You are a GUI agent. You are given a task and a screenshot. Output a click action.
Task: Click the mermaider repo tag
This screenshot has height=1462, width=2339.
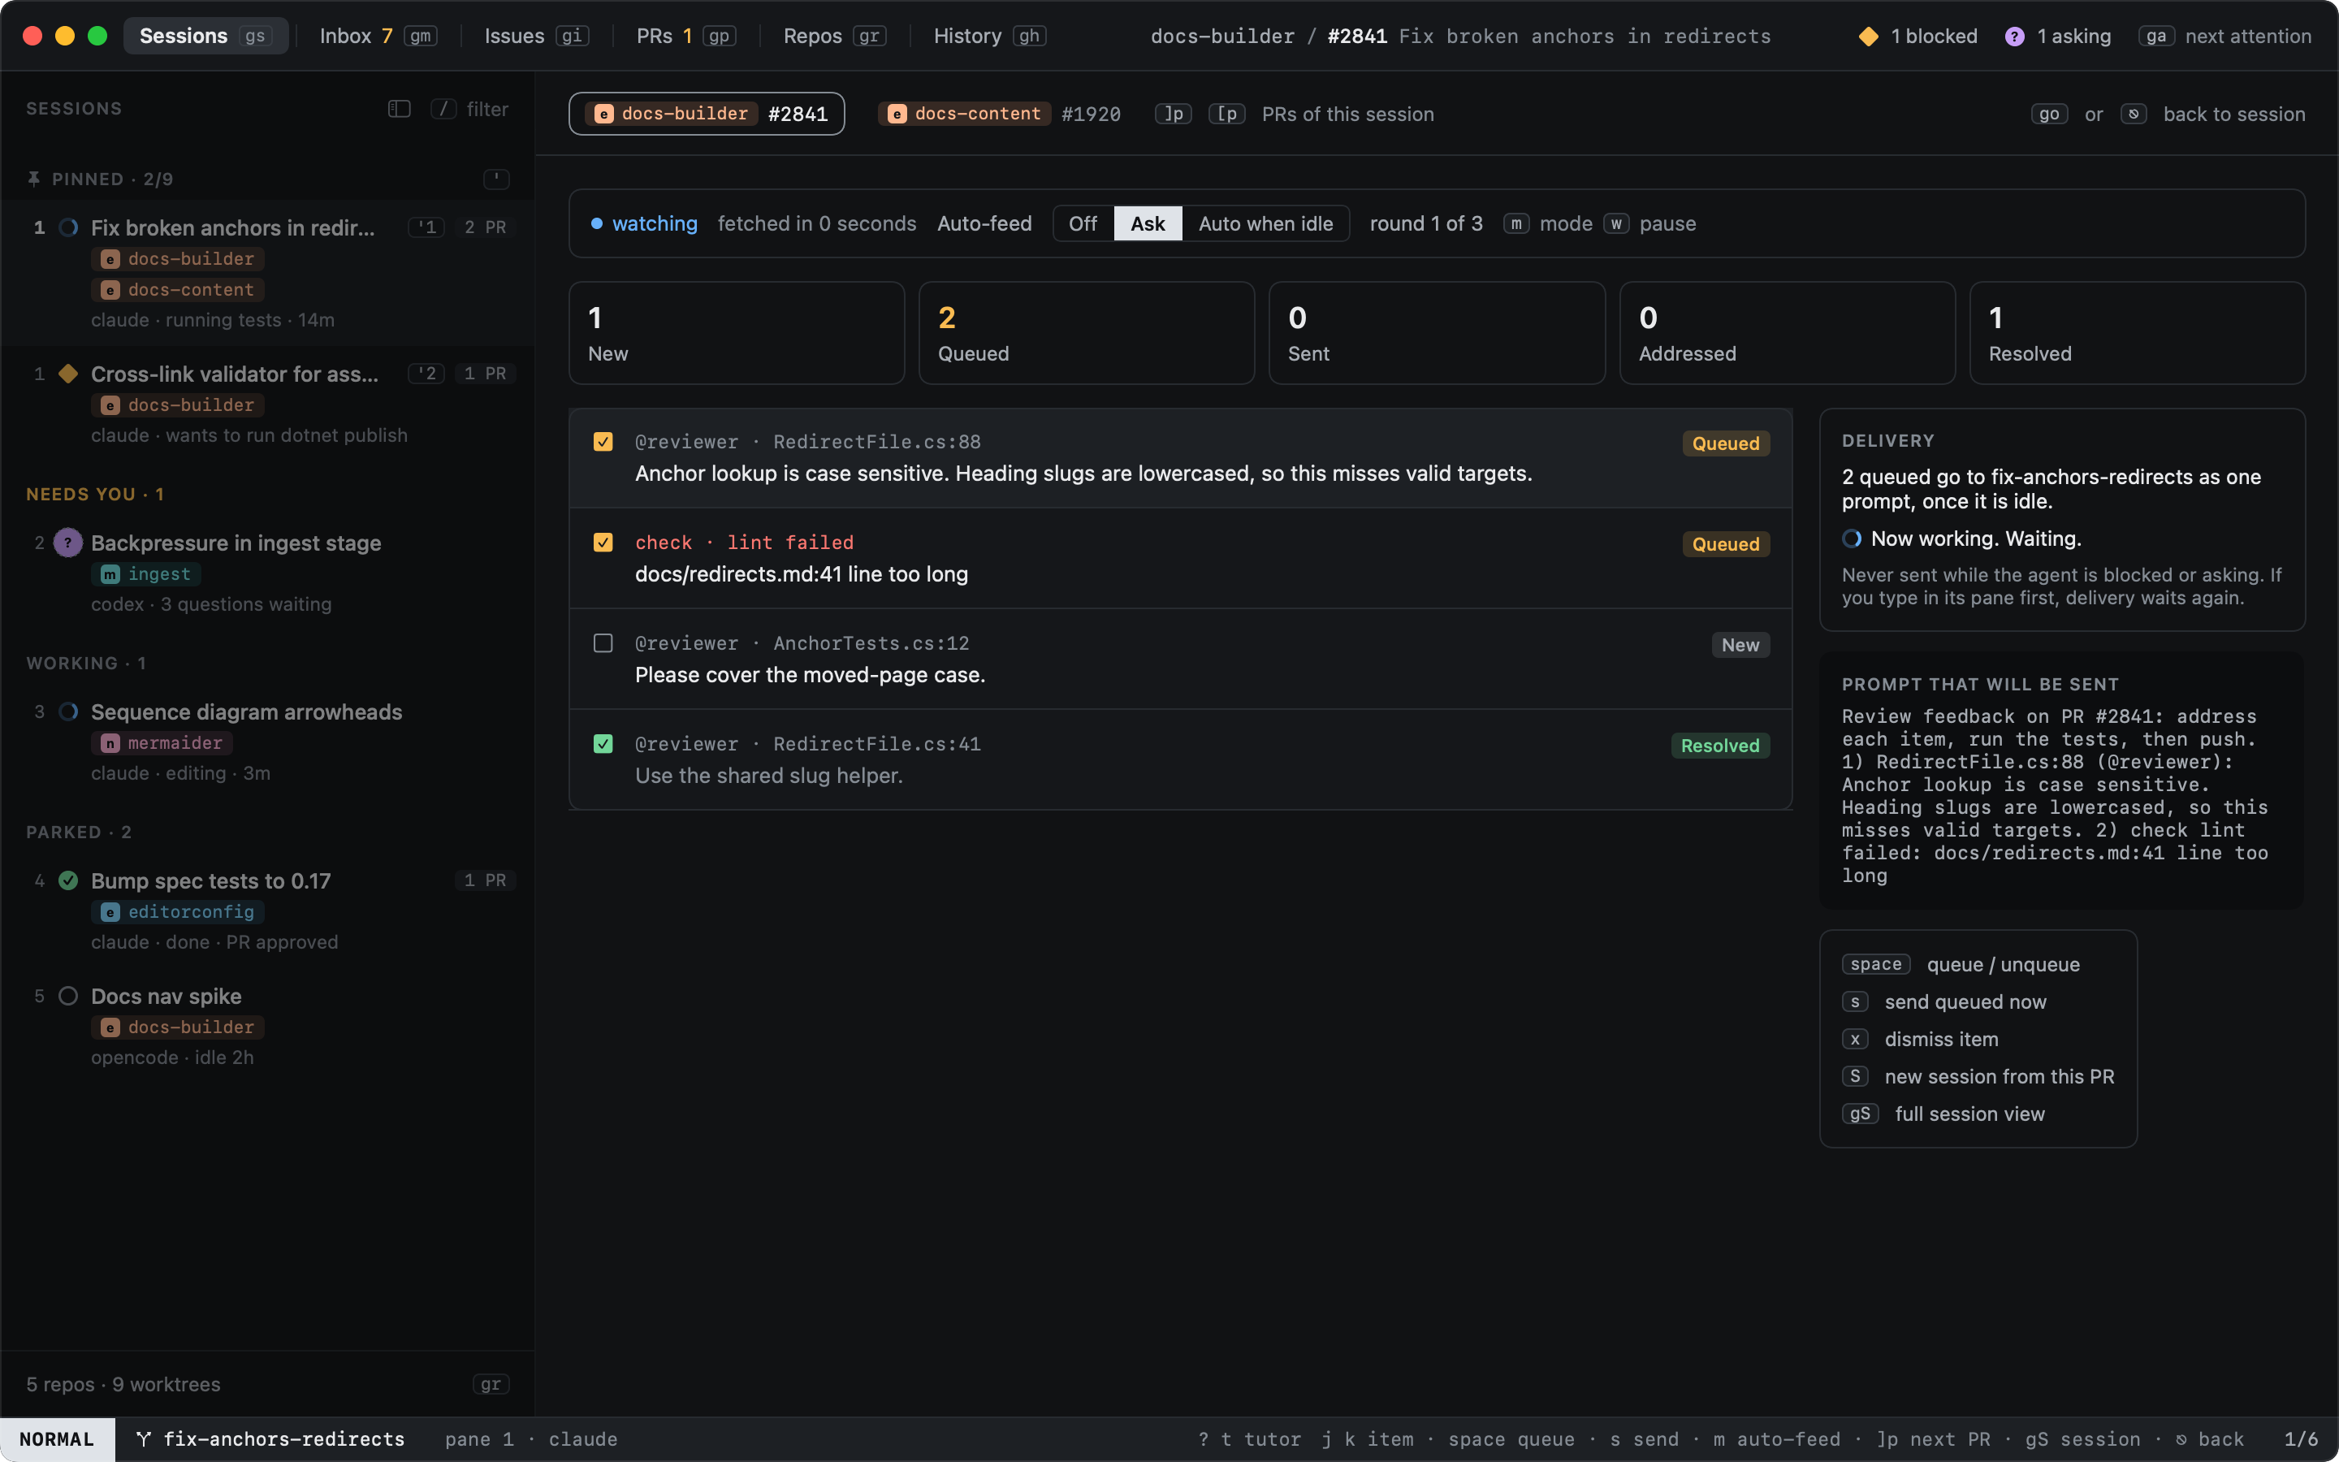[162, 742]
